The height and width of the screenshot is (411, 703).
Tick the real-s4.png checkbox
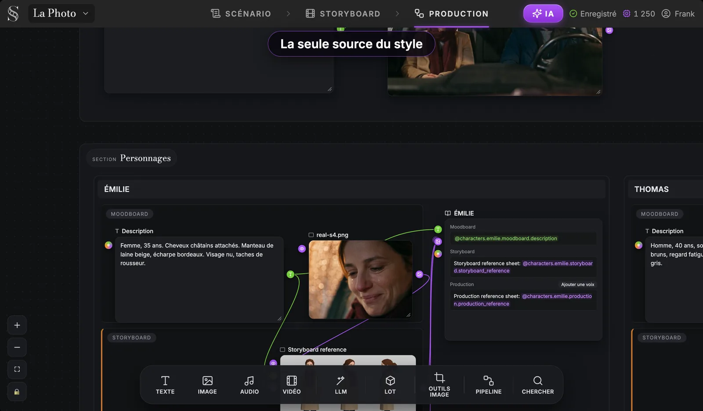click(x=311, y=235)
